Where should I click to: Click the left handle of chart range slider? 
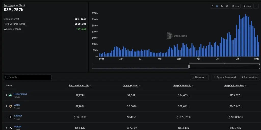(189, 66)
